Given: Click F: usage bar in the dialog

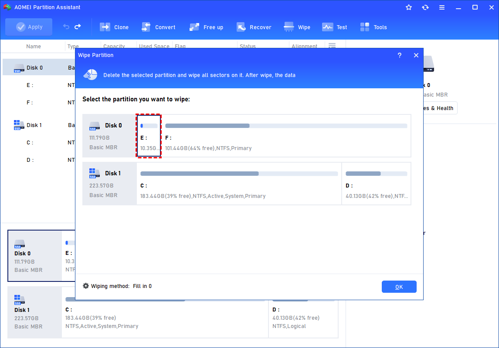Looking at the screenshot, I should (x=286, y=126).
